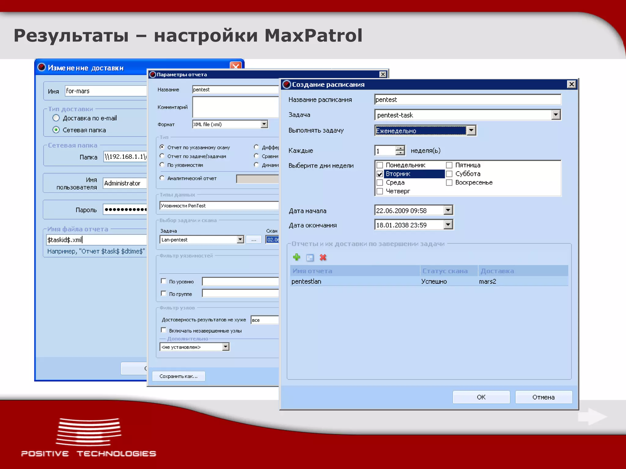
Task: Click the Каждые week count stepper
Action: [x=400, y=150]
